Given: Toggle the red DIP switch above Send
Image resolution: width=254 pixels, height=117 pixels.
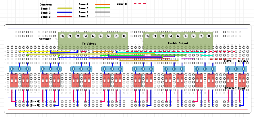Looking at the screenshot, I should [242, 80].
